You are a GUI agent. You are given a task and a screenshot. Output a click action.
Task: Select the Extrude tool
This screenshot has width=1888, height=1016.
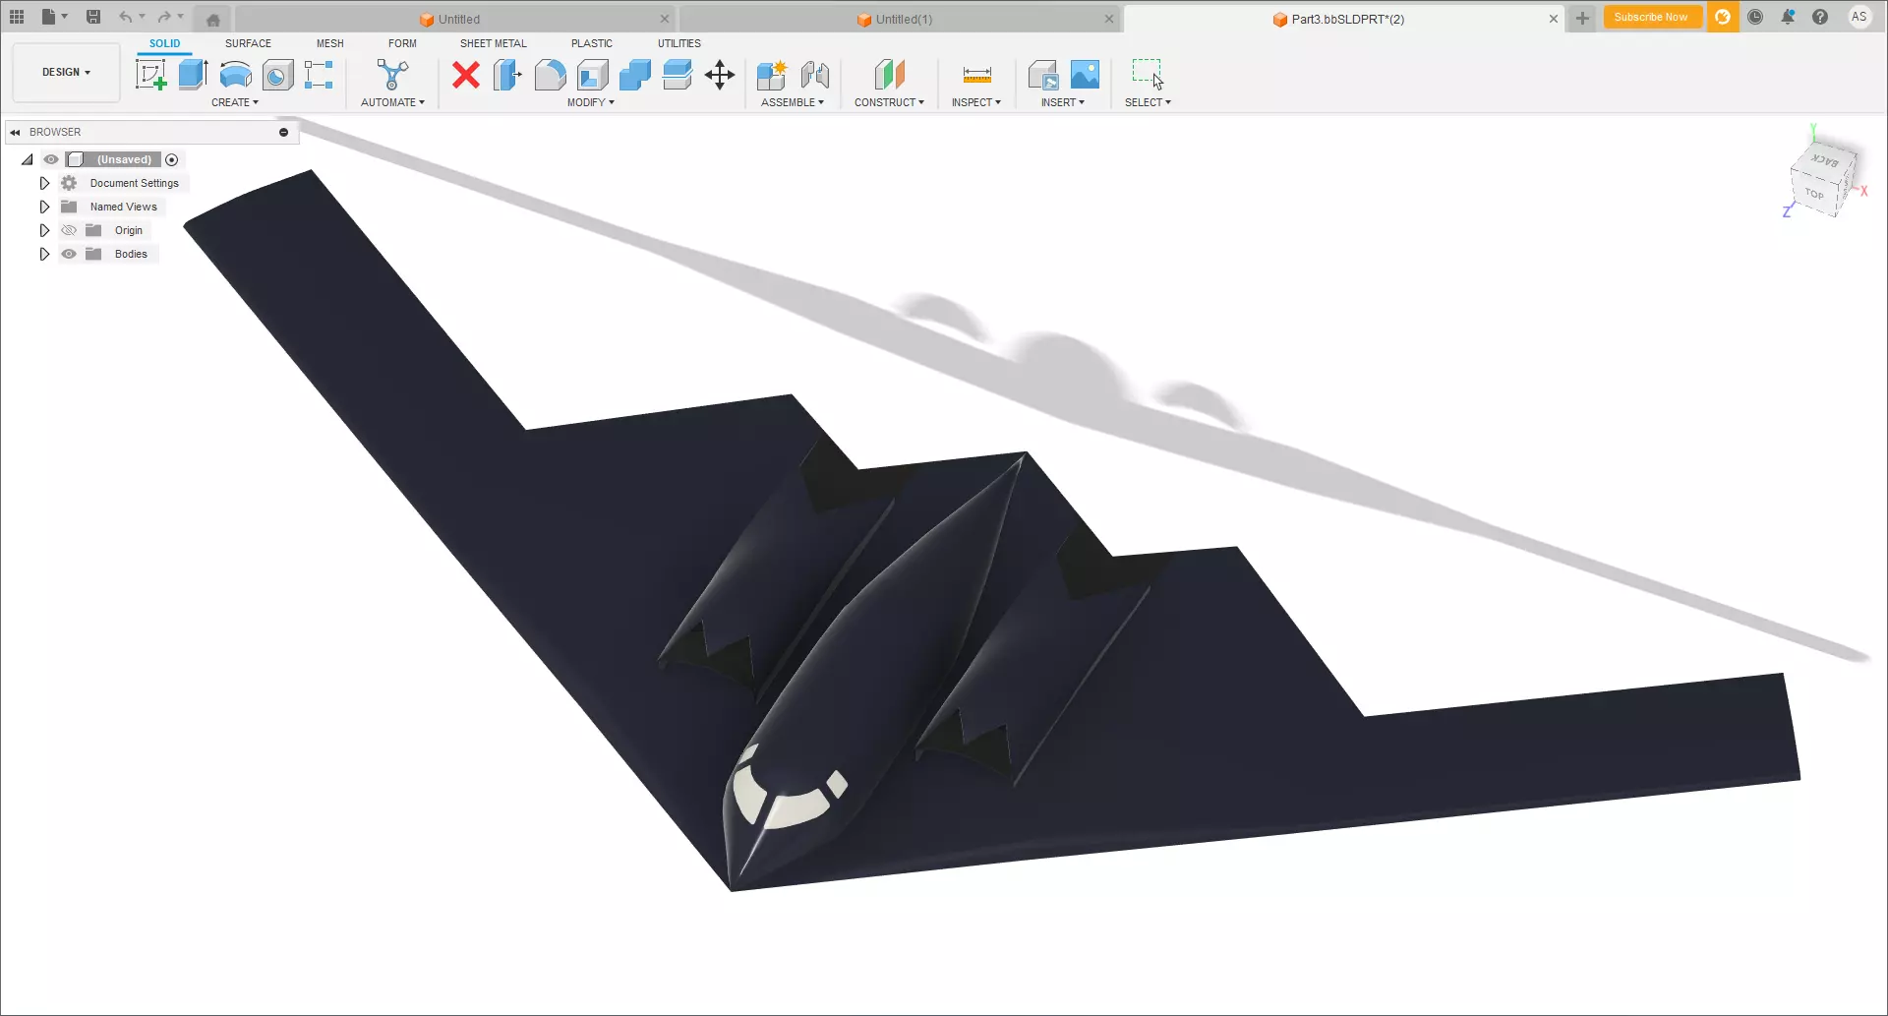(193, 75)
